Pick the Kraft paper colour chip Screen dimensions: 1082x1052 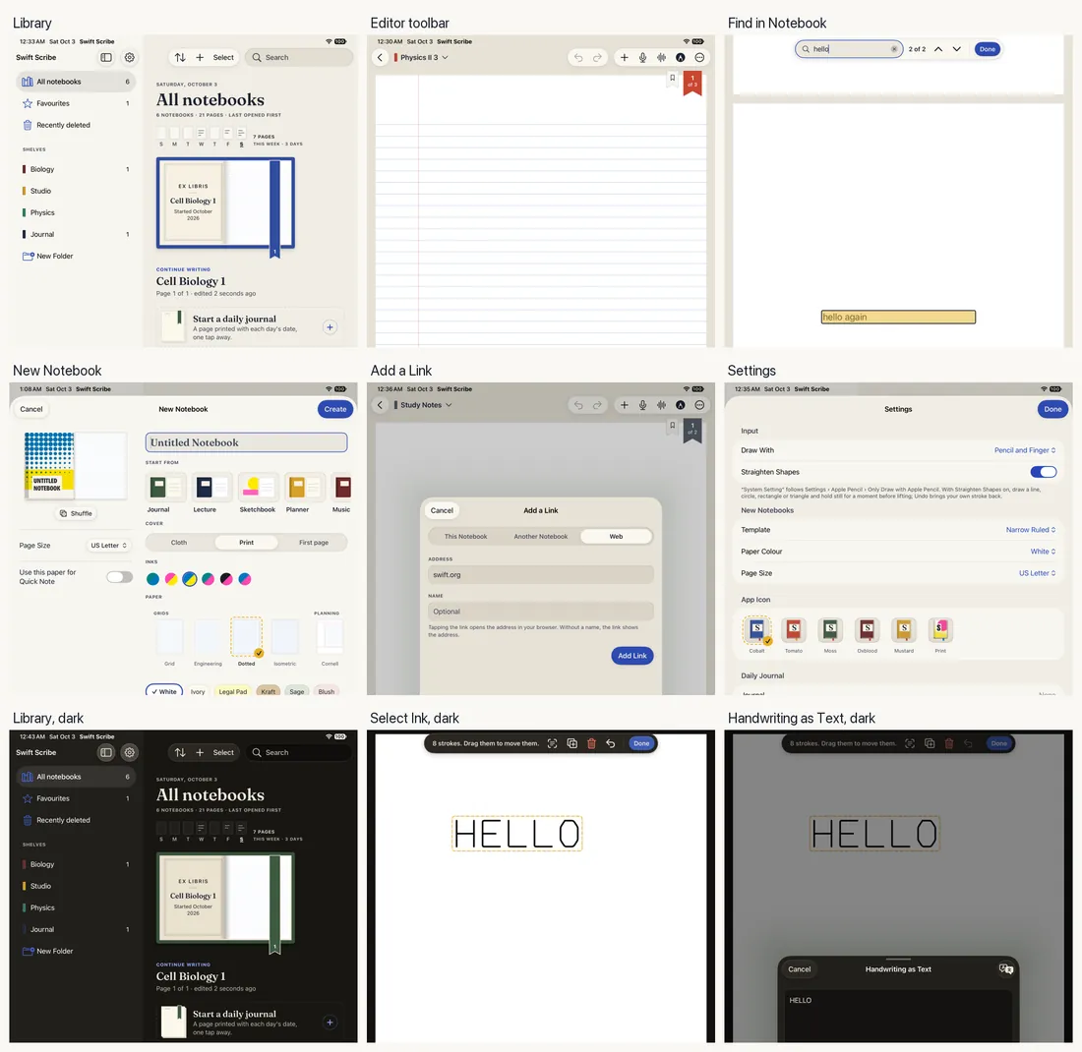pos(268,690)
